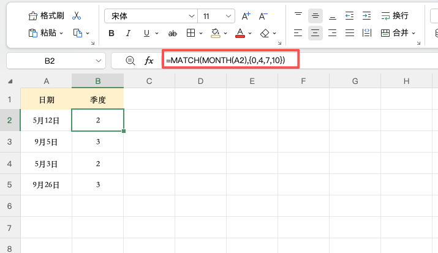Click cell containing 9月5日
This screenshot has height=253, width=438.
pos(47,142)
